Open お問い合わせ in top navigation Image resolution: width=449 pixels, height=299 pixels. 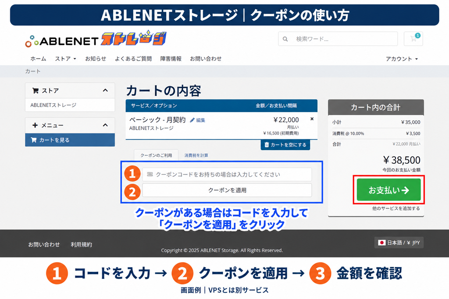(206, 59)
